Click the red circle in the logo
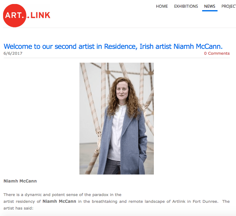Screen dimensions: 236x216 click(x=14, y=15)
